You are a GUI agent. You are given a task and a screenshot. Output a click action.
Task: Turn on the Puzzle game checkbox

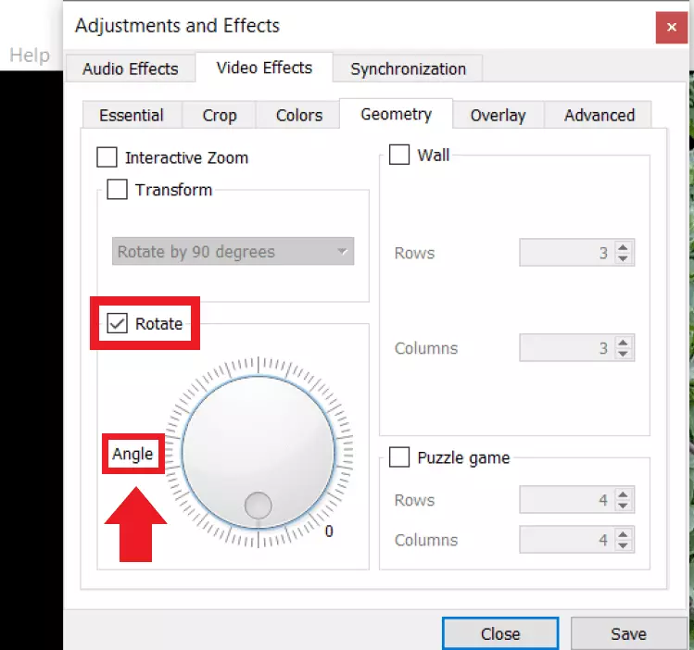[399, 457]
